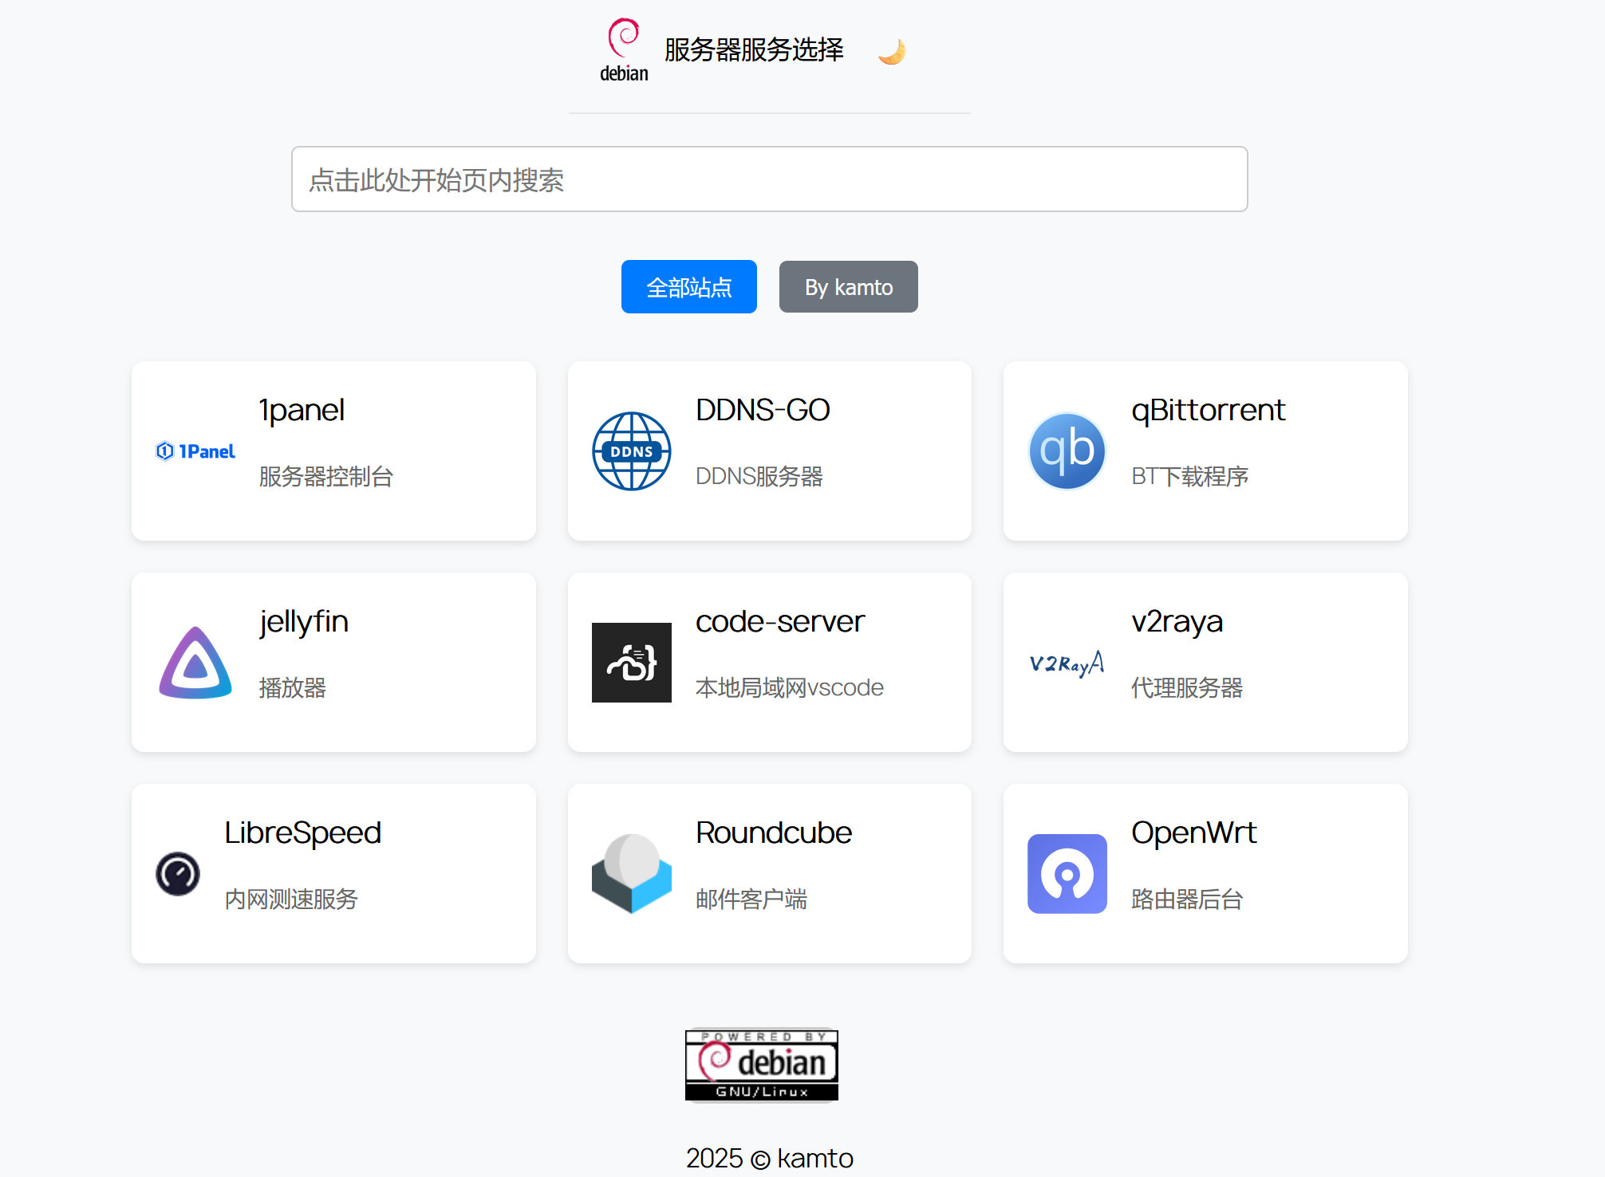This screenshot has width=1605, height=1177.
Task: Click the 点击此处开始页内搜索 search field
Action: [769, 179]
